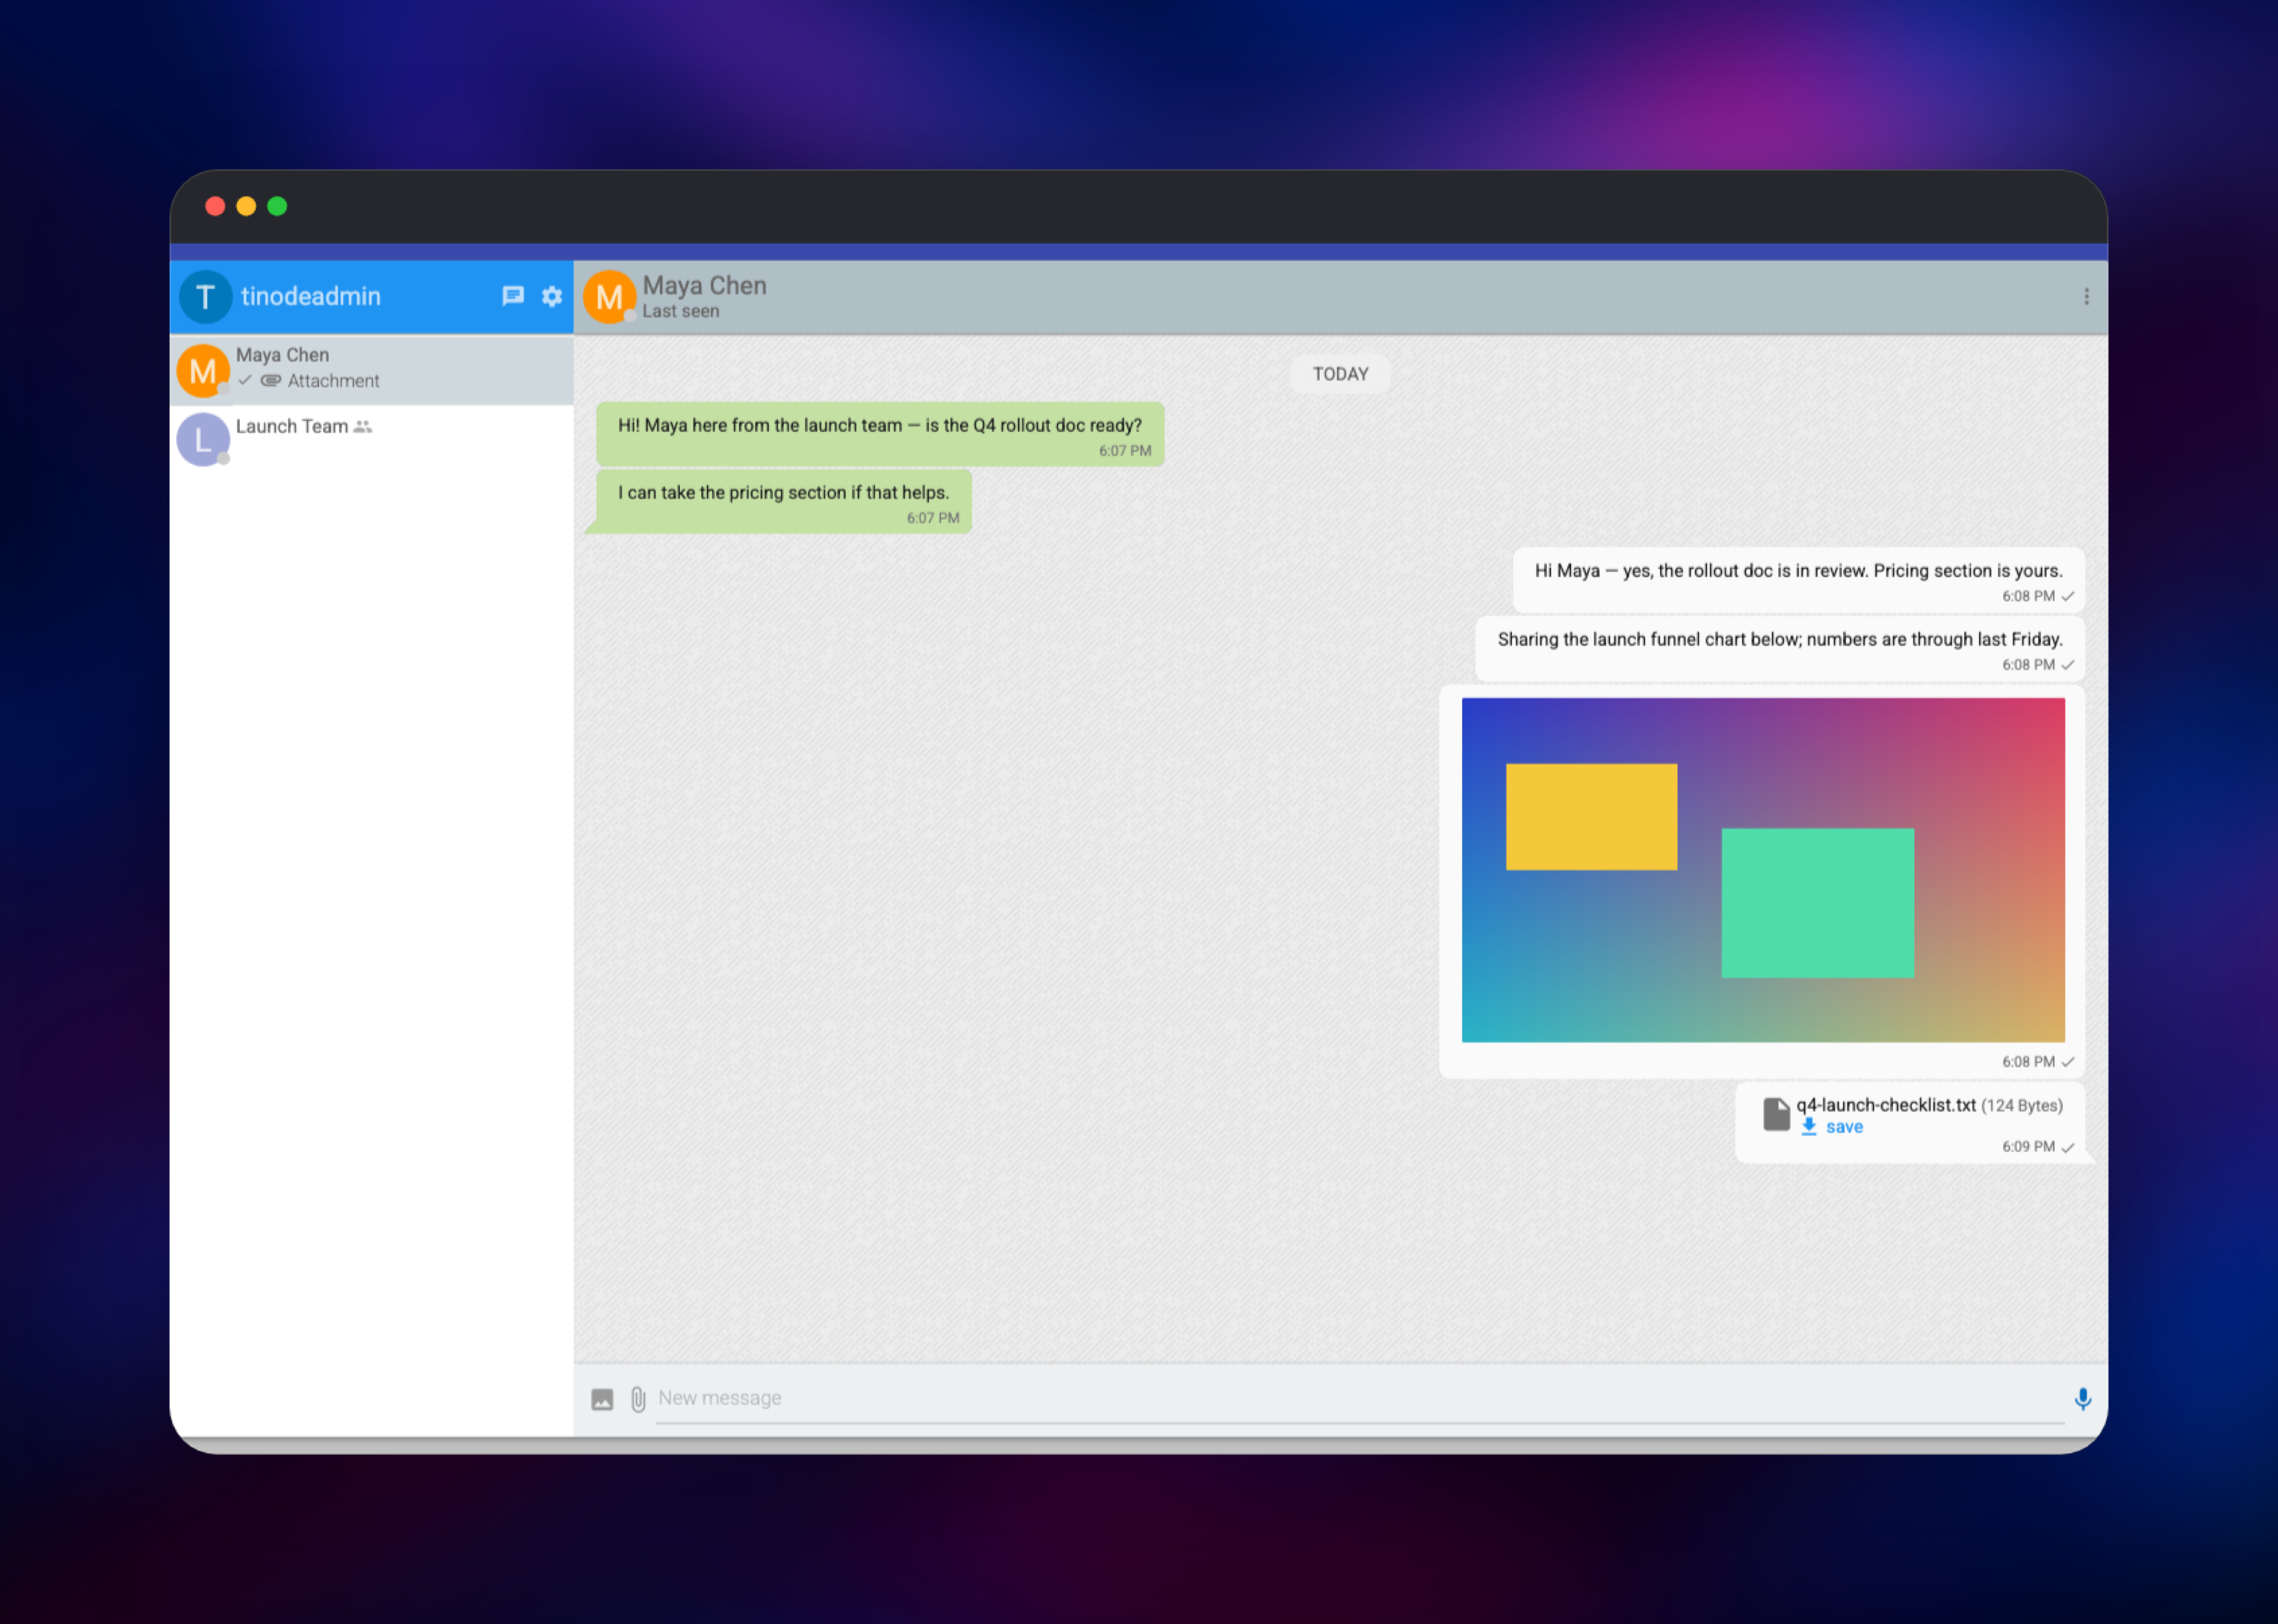The width and height of the screenshot is (2278, 1624).
Task: Click the 'Sharing the launch funnel chart' message
Action: [x=1780, y=648]
